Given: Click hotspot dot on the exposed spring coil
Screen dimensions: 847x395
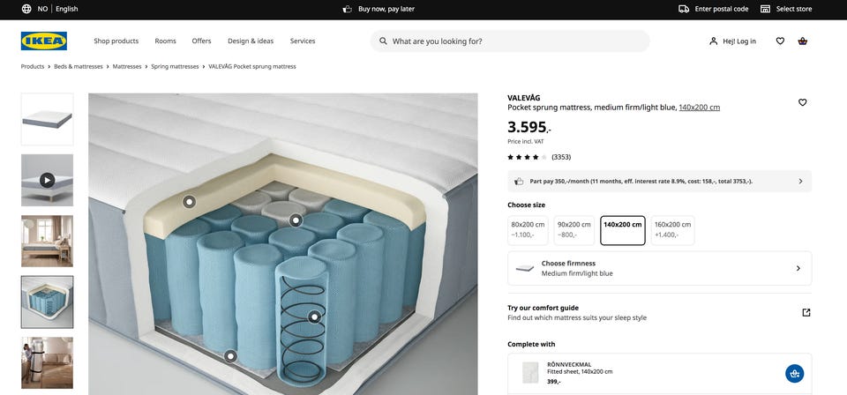Looking at the screenshot, I should point(314,317).
